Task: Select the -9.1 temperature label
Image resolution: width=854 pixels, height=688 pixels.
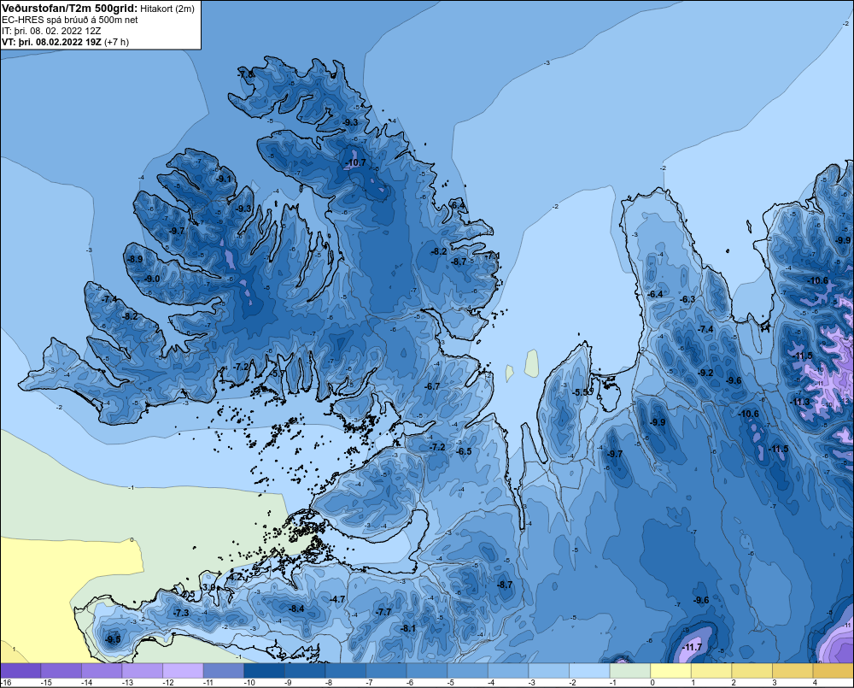Action: [x=223, y=179]
